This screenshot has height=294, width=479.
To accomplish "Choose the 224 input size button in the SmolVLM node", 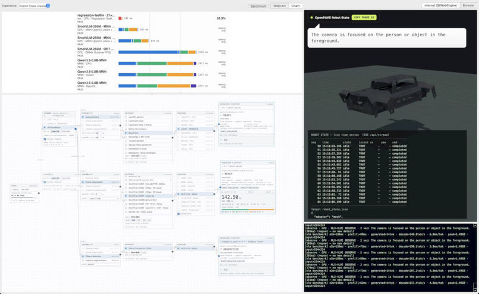I will pos(133,220).
